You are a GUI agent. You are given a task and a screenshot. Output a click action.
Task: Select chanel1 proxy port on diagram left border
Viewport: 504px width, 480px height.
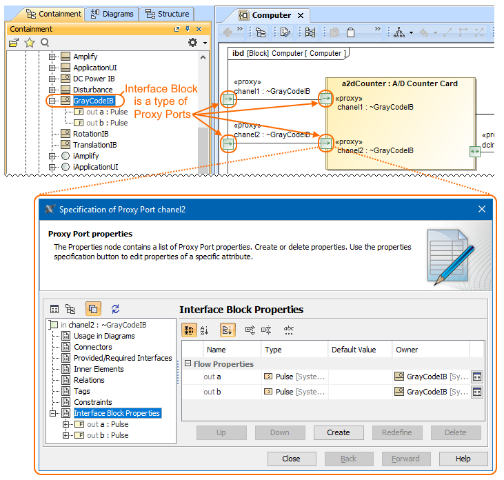click(228, 99)
